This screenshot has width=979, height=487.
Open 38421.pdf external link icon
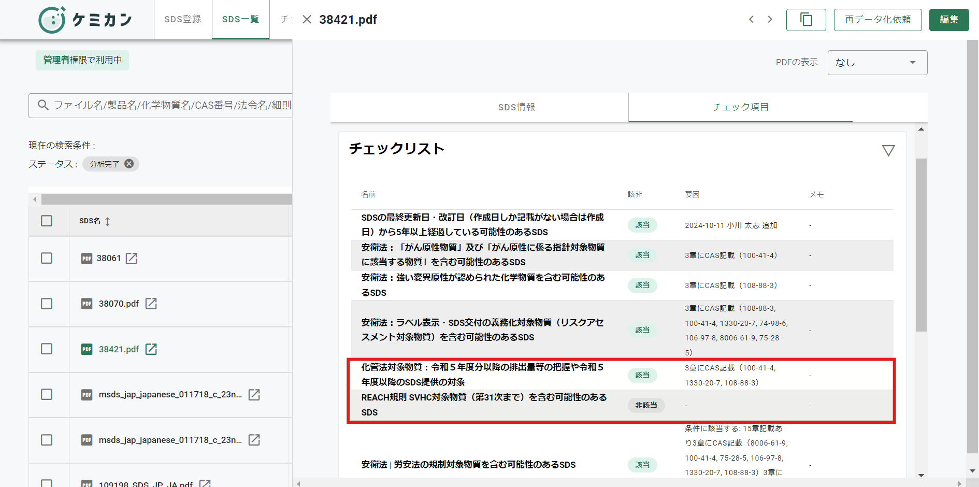click(x=151, y=349)
